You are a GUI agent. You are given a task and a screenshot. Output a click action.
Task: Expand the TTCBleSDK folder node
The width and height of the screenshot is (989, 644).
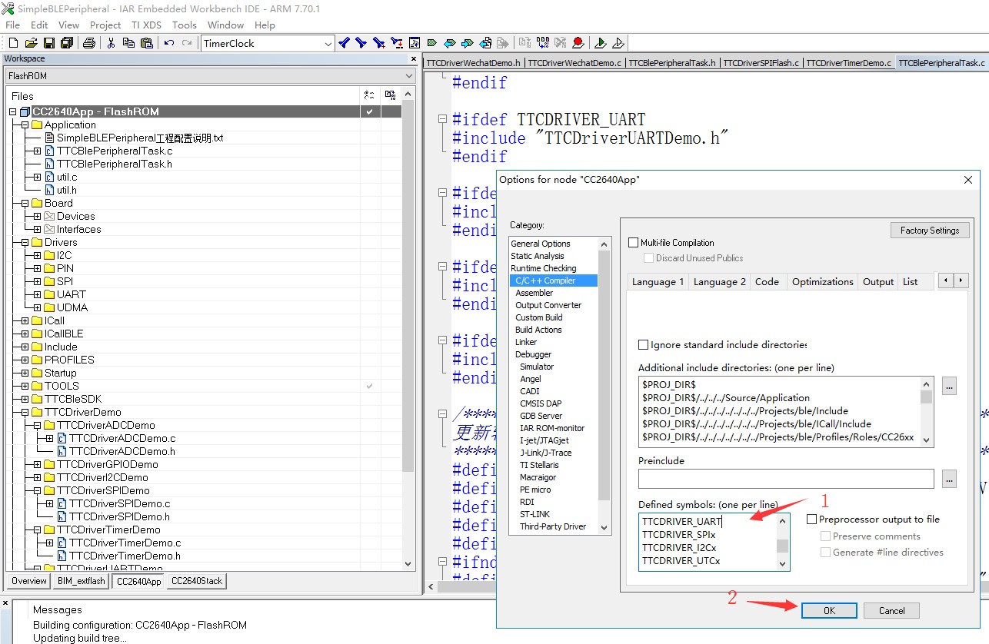[x=25, y=399]
